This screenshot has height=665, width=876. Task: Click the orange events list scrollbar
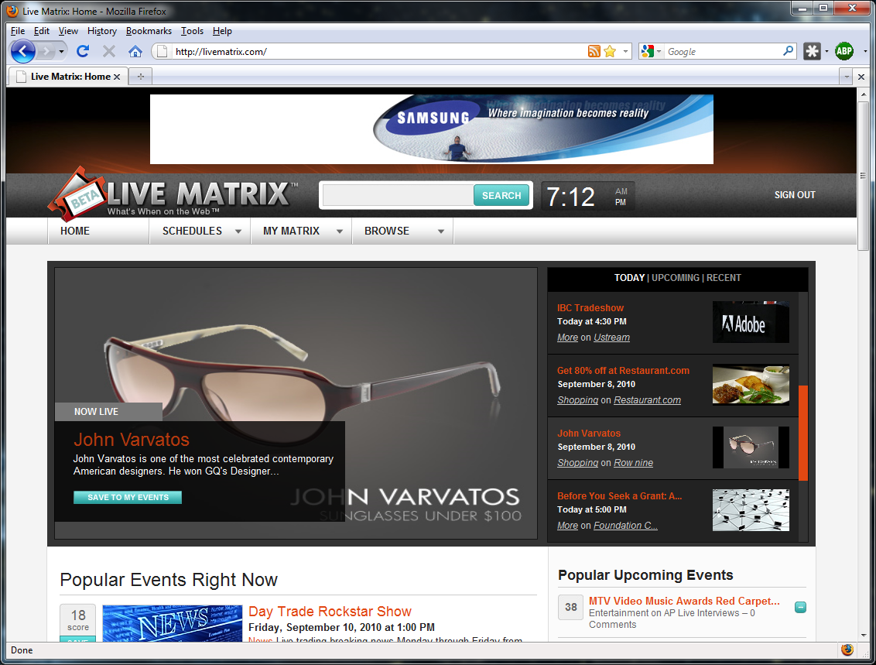click(802, 433)
